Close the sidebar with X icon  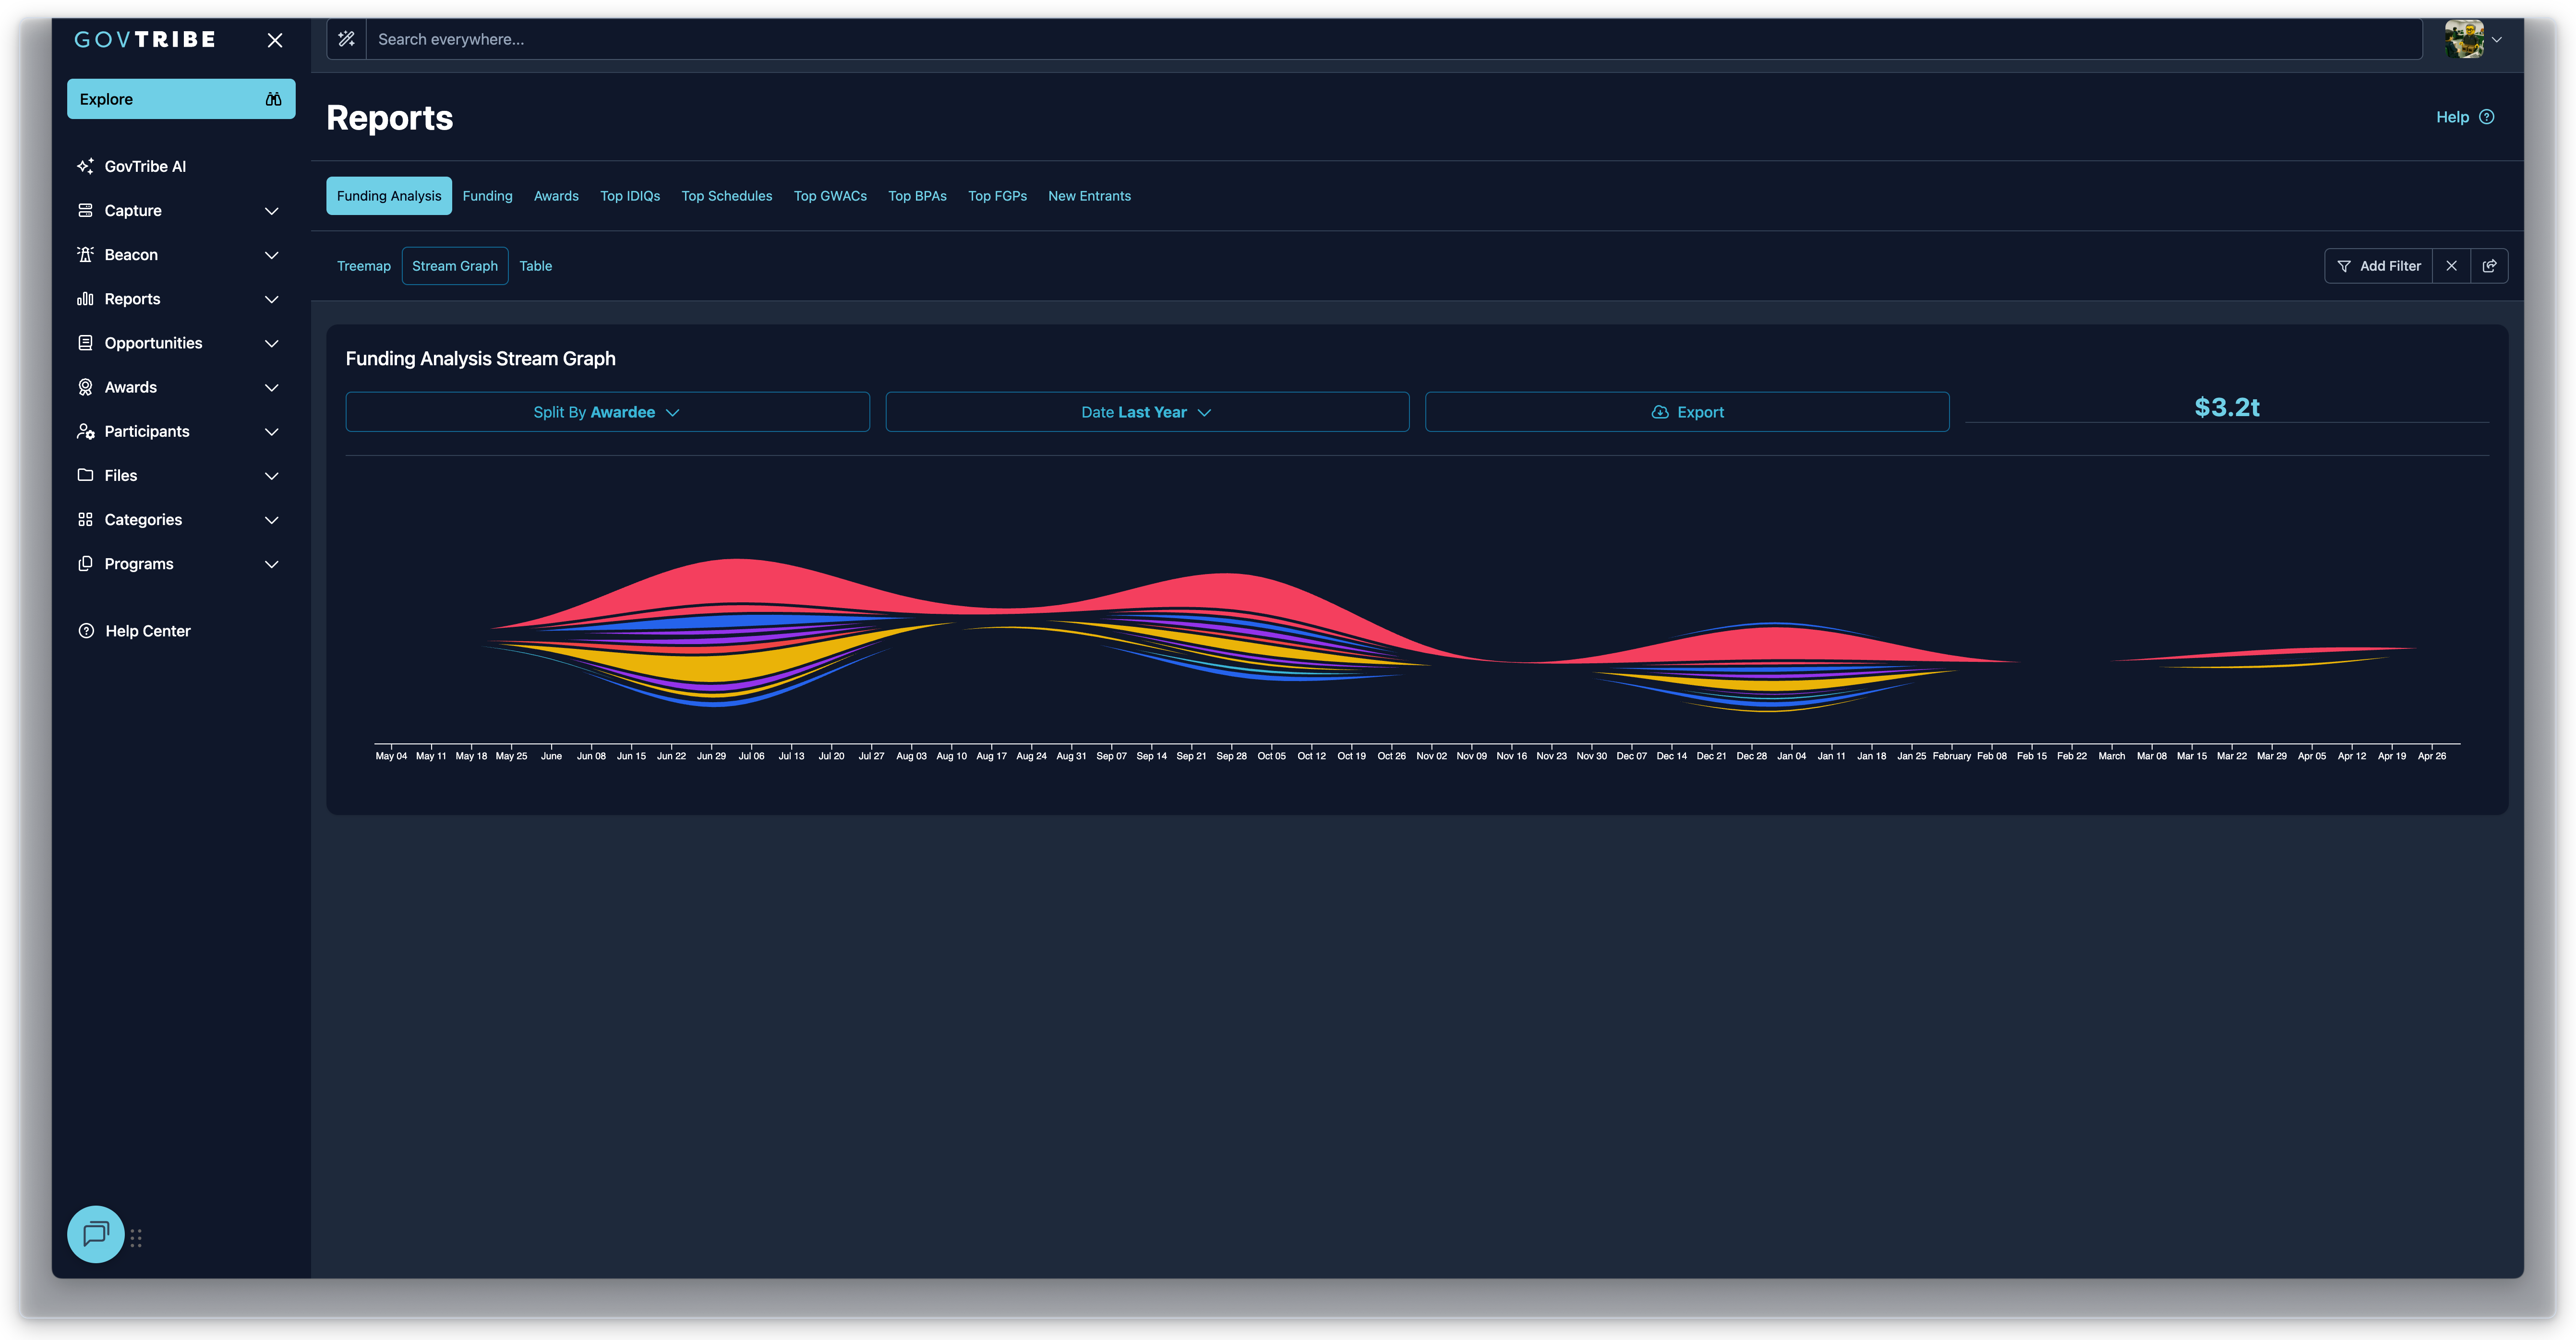tap(275, 40)
